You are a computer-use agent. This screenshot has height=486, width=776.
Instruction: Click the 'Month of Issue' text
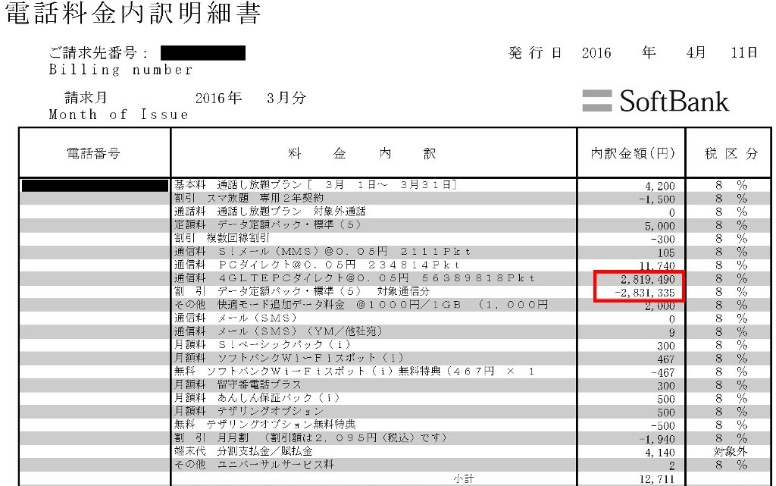tap(119, 114)
